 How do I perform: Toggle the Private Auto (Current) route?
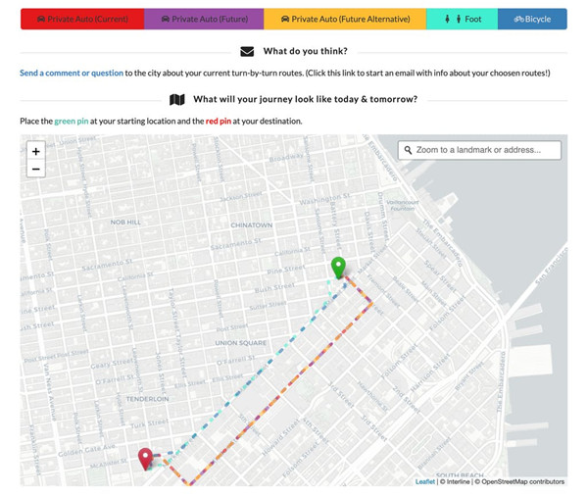click(x=82, y=19)
